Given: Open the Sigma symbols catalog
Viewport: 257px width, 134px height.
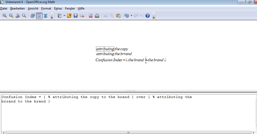Looking at the screenshot, I should (x=46, y=16).
